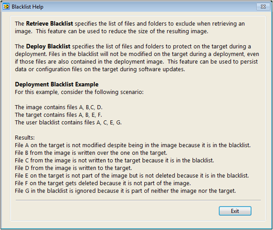Click the File A result line
This screenshot has height=230, width=273.
(x=133, y=145)
